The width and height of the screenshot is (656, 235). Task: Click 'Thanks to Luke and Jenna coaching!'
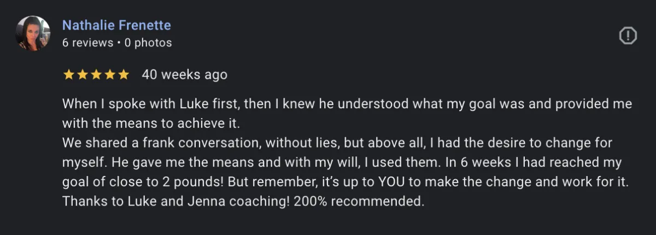point(175,202)
